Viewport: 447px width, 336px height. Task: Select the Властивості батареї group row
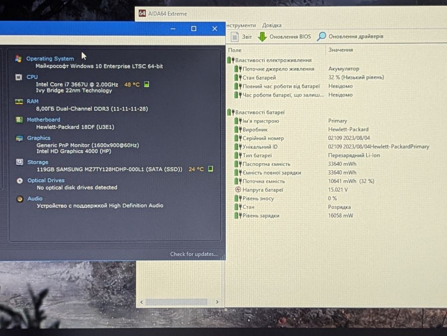pos(256,112)
